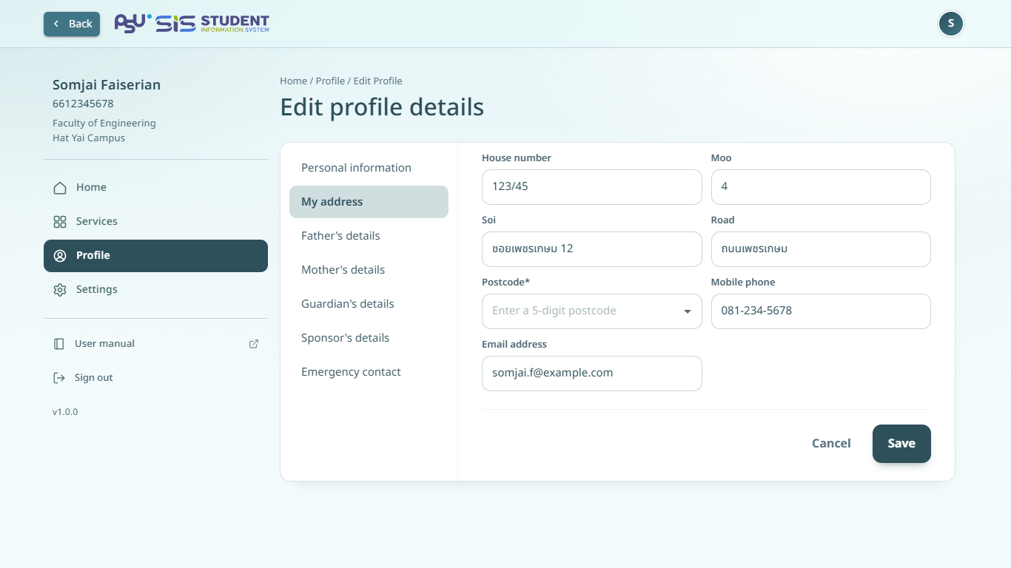The width and height of the screenshot is (1011, 568).
Task: Switch to Mother's details tab
Action: (369, 270)
